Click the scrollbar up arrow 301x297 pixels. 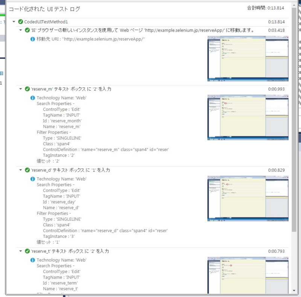pyautogui.click(x=294, y=5)
